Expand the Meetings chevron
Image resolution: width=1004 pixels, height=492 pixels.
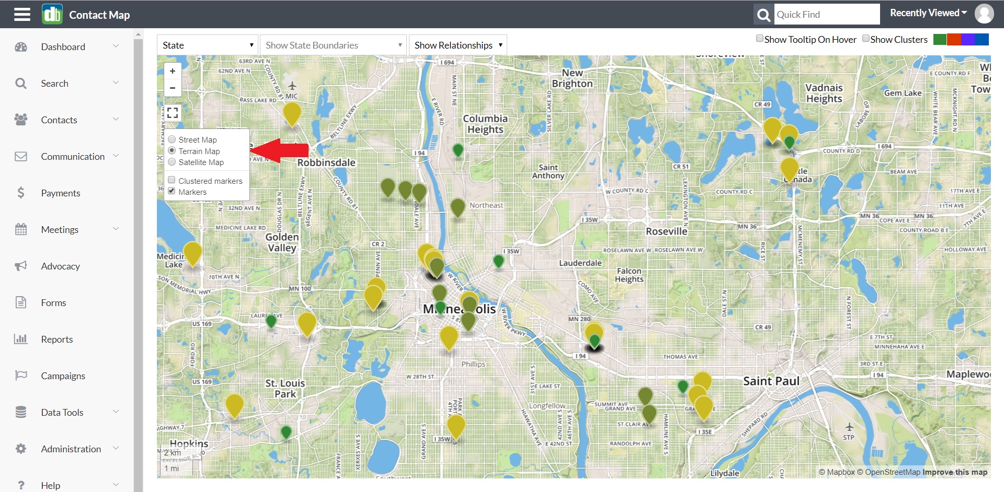pyautogui.click(x=116, y=229)
